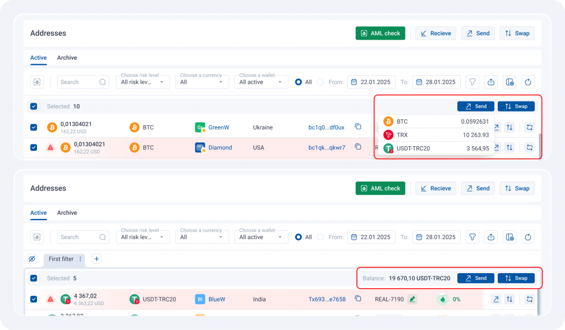Image resolution: width=565 pixels, height=330 pixels.
Task: Uncheck select-all checkbox next to Selected 5
Action: [34, 279]
